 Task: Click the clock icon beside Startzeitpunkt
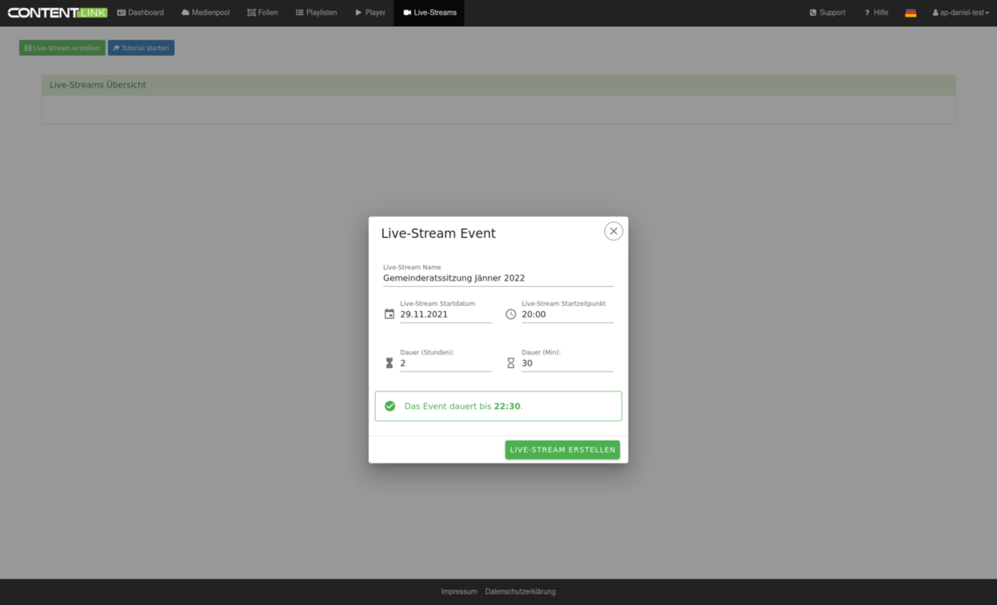[511, 314]
